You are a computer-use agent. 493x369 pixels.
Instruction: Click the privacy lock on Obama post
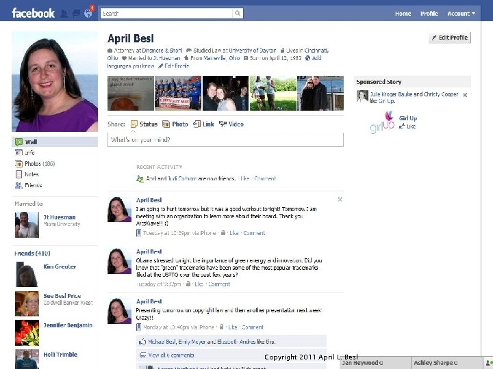click(188, 284)
